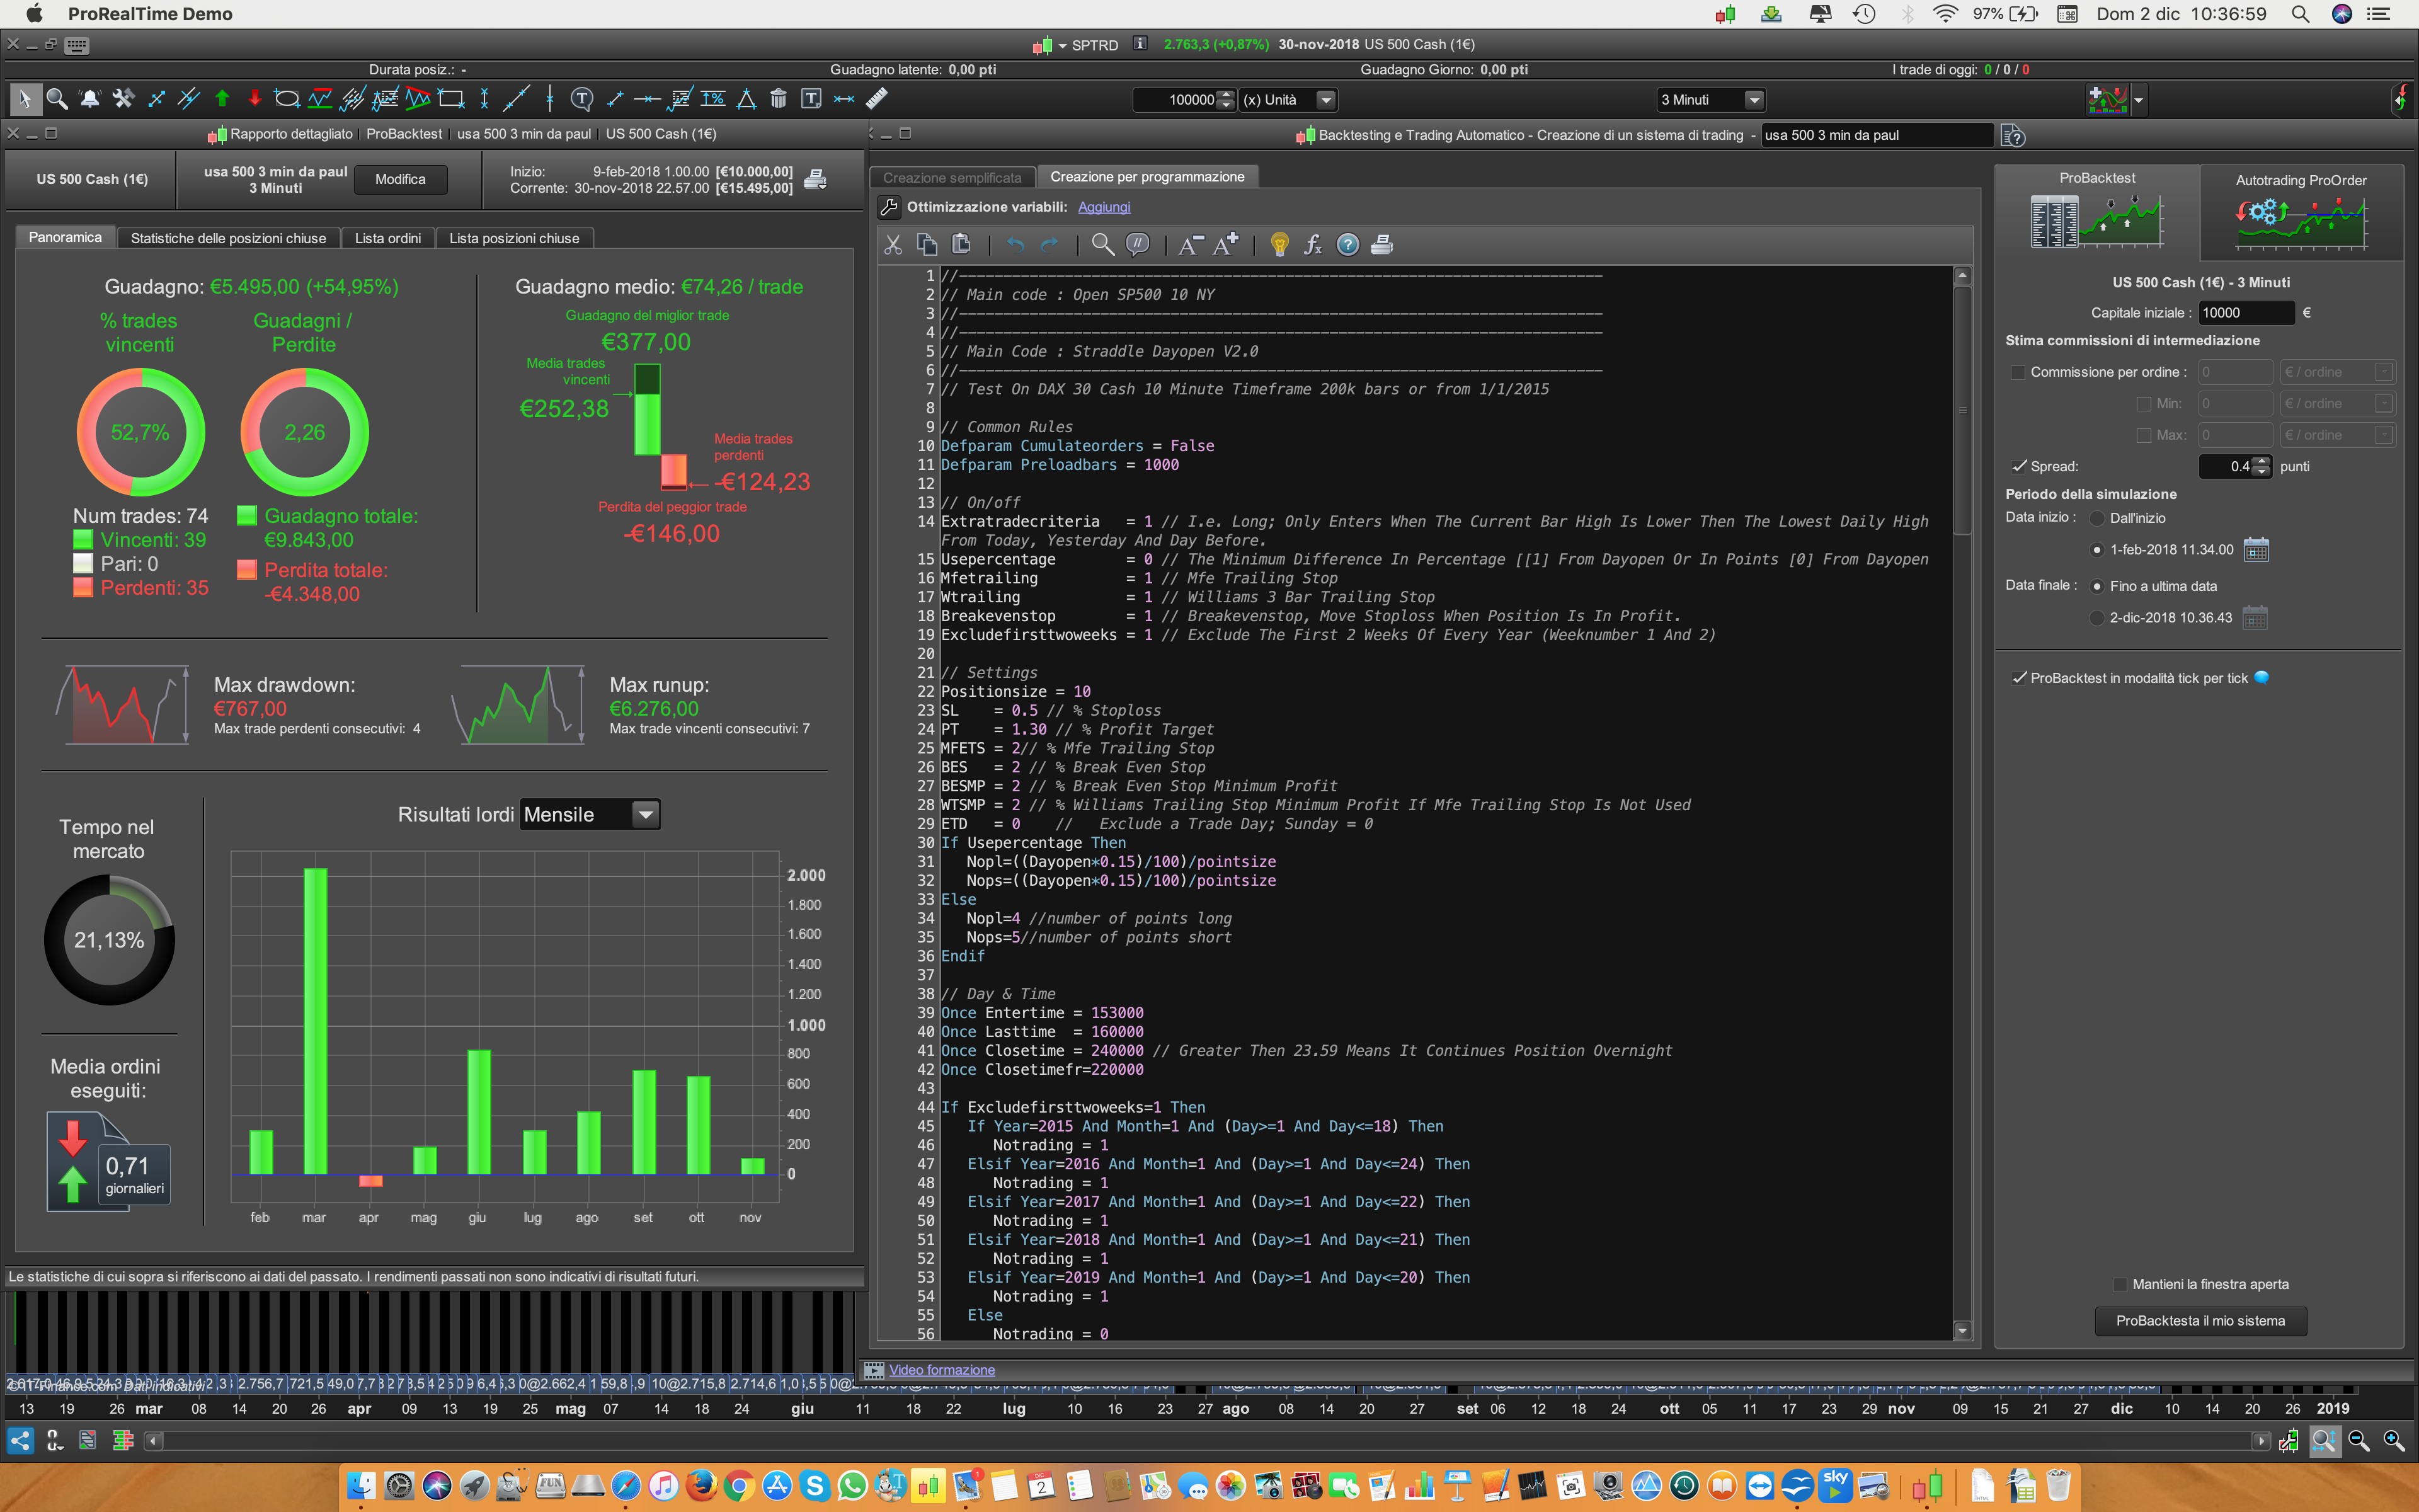This screenshot has height=1512, width=2419.
Task: Expand the 3 Minuti timeframe dropdown
Action: point(1753,100)
